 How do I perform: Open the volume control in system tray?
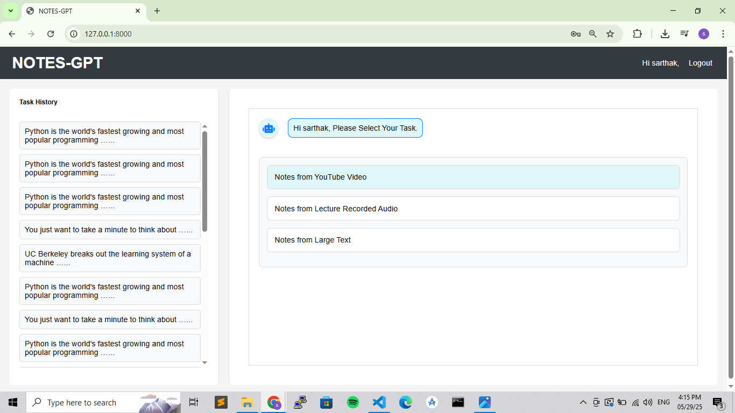pyautogui.click(x=647, y=402)
